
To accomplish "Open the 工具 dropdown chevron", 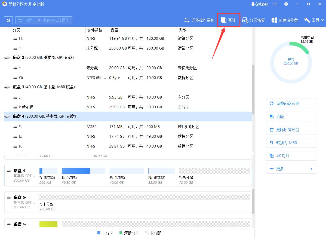I will tap(322, 20).
